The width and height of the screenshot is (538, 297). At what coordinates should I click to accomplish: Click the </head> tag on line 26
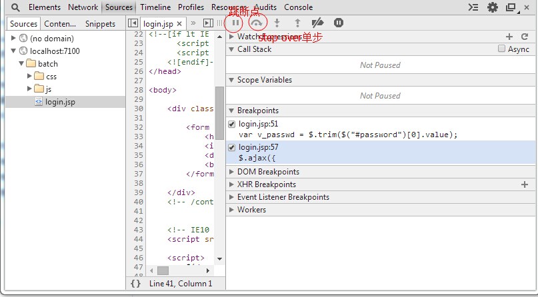coord(165,71)
